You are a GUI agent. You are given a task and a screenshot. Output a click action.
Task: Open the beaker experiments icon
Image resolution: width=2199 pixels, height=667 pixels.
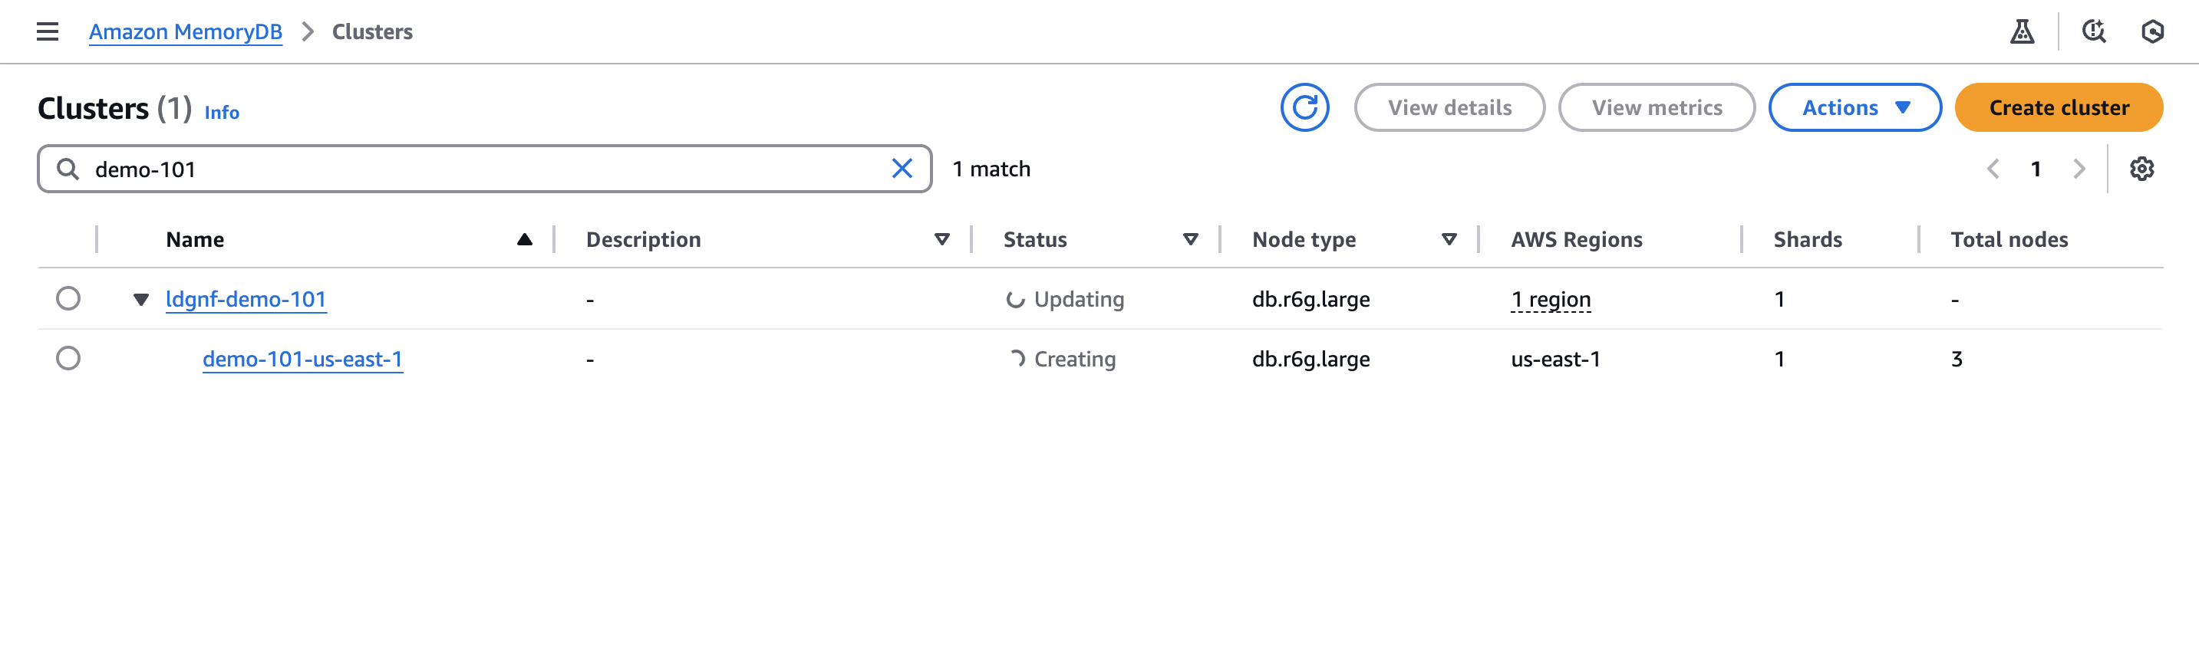coord(2023,31)
